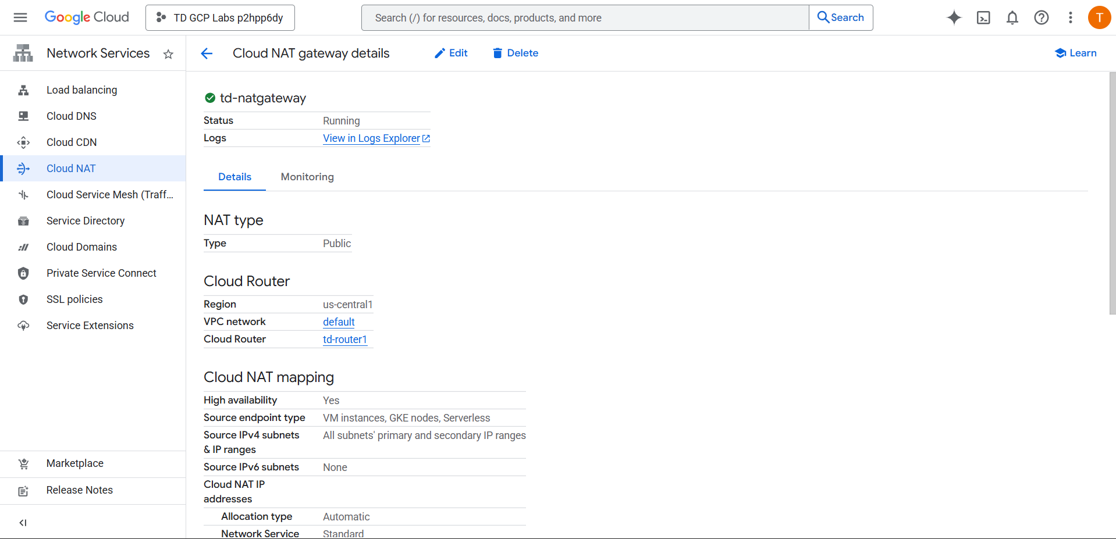This screenshot has height=539, width=1116.
Task: Open the help question mark menu
Action: click(x=1041, y=17)
